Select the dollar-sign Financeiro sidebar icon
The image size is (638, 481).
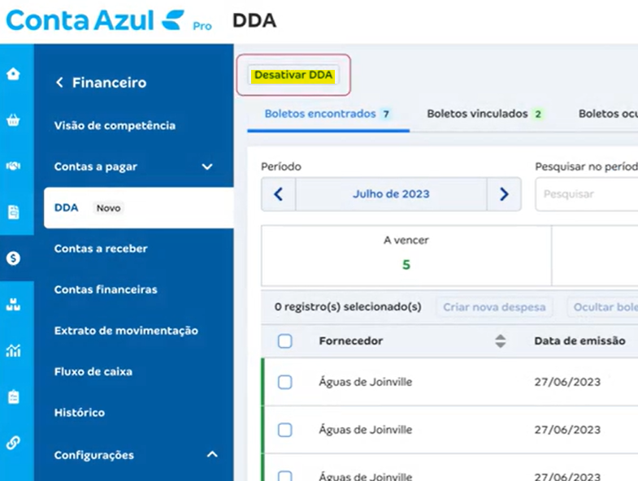coord(13,258)
